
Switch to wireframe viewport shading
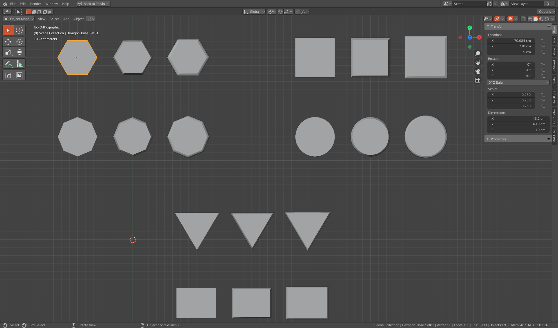coord(530,19)
